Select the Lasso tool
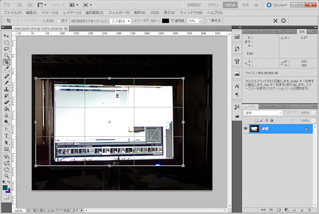 [x=6, y=48]
